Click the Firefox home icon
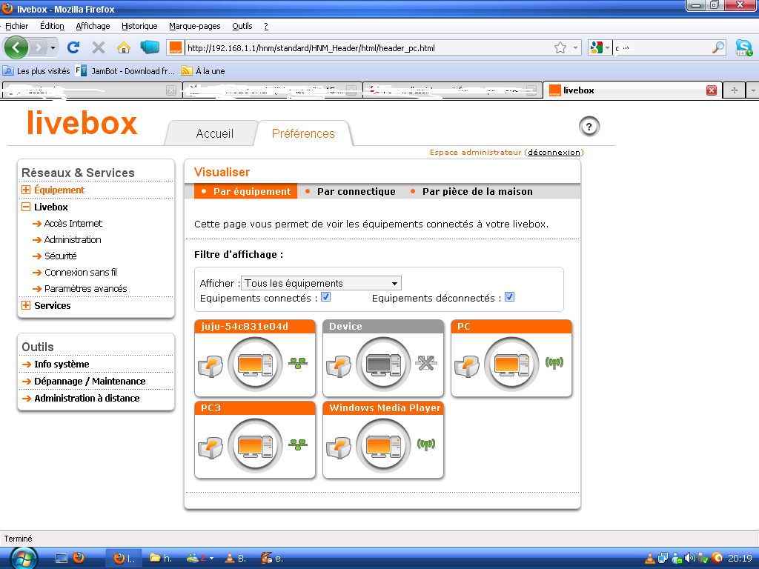The height and width of the screenshot is (569, 759). tap(124, 47)
